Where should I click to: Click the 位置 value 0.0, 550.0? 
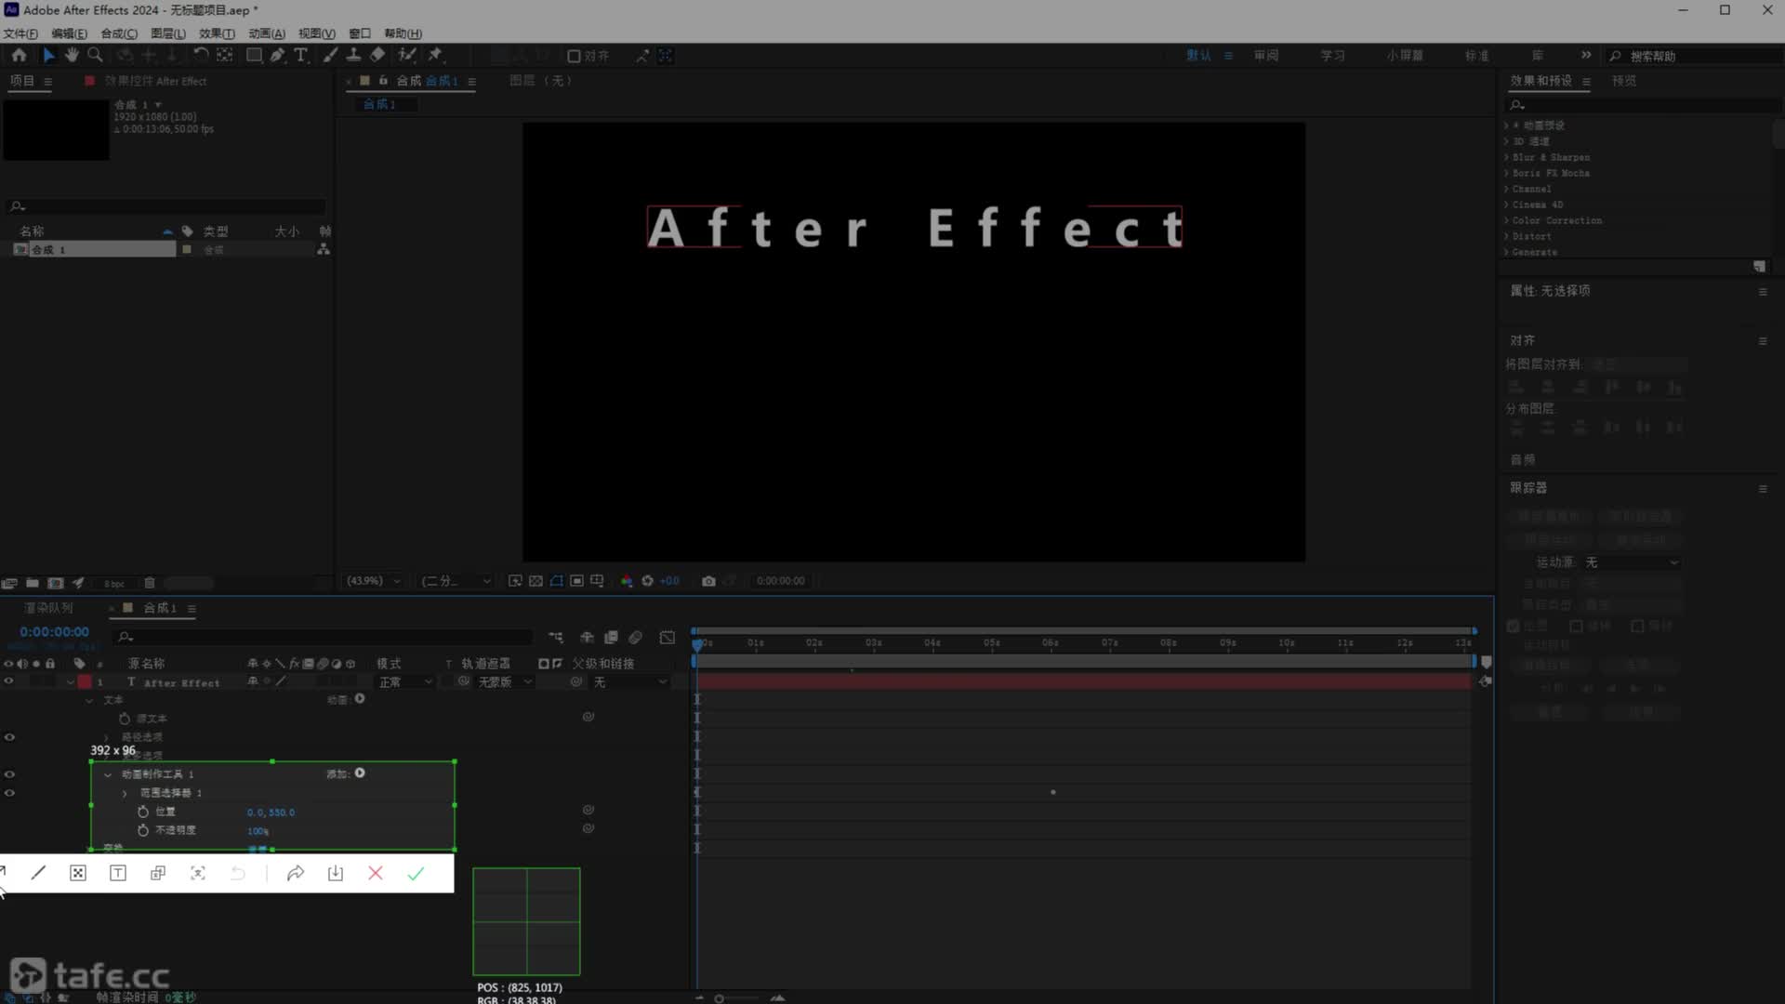pos(271,812)
